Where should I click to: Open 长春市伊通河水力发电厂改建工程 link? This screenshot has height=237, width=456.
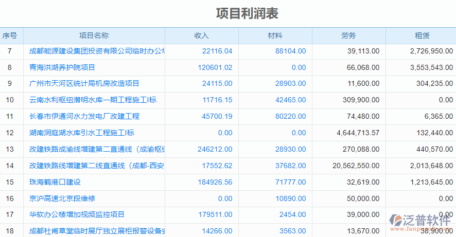click(84, 116)
